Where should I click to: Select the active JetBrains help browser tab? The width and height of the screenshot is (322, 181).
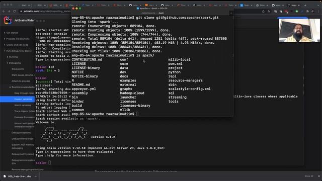[x=293, y=5]
